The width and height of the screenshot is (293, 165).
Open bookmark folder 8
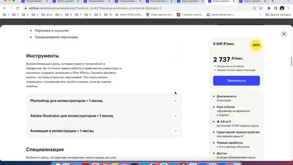(87, 15)
